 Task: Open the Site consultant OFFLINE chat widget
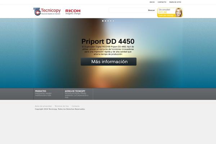click(170, 12)
